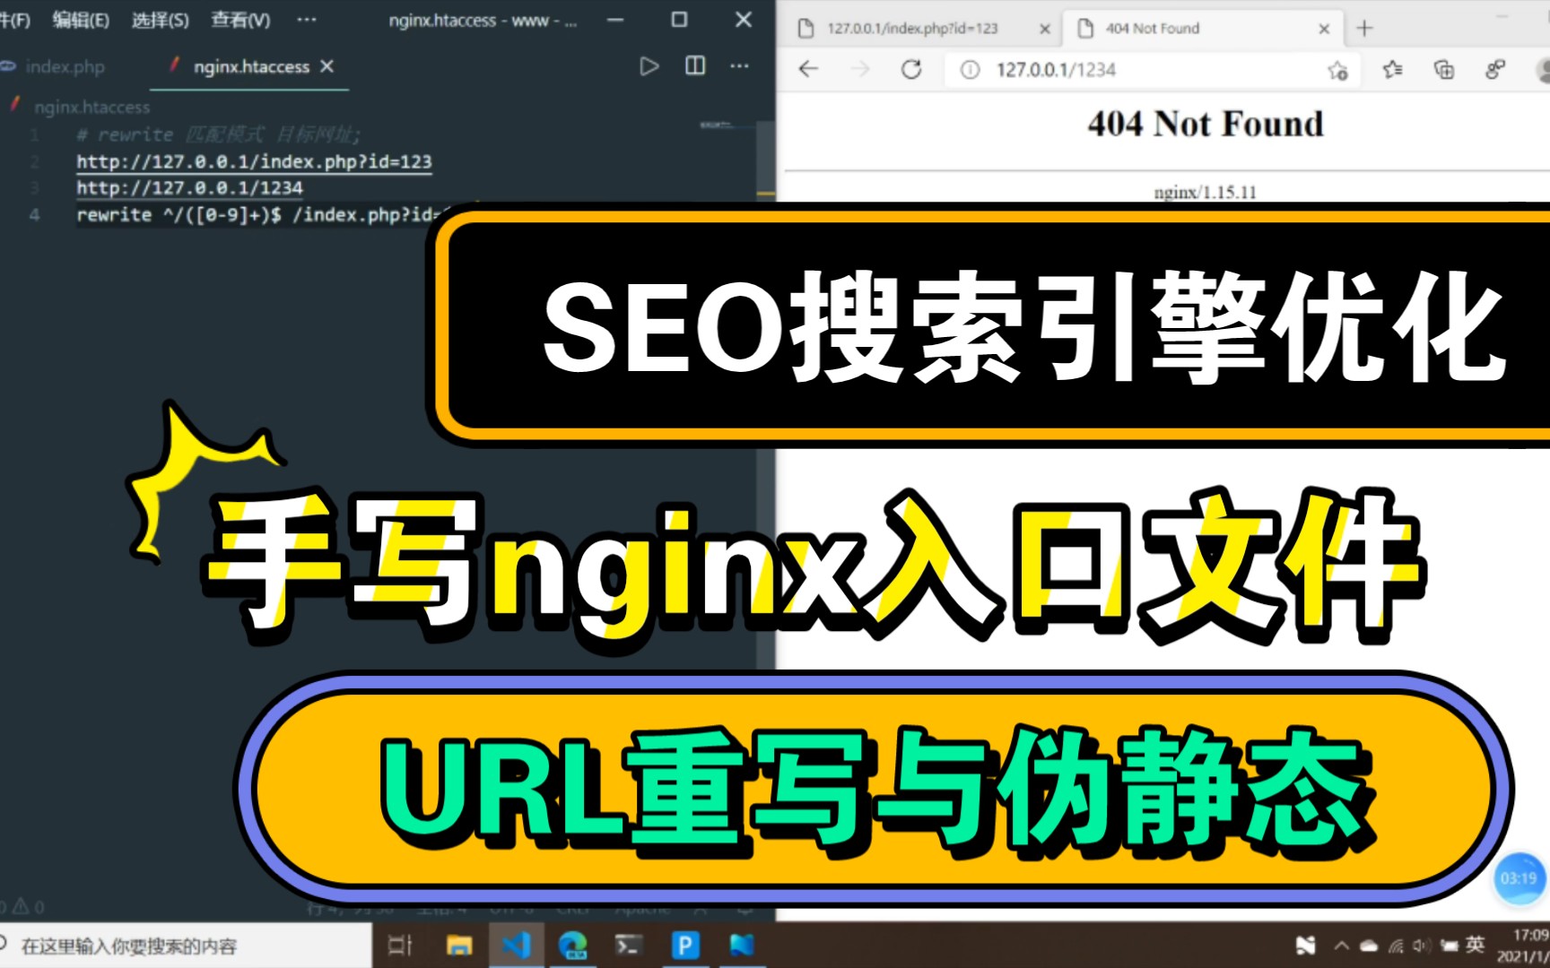This screenshot has width=1550, height=968.
Task: Click the 404 Not Found heading
Action: pyautogui.click(x=1205, y=124)
